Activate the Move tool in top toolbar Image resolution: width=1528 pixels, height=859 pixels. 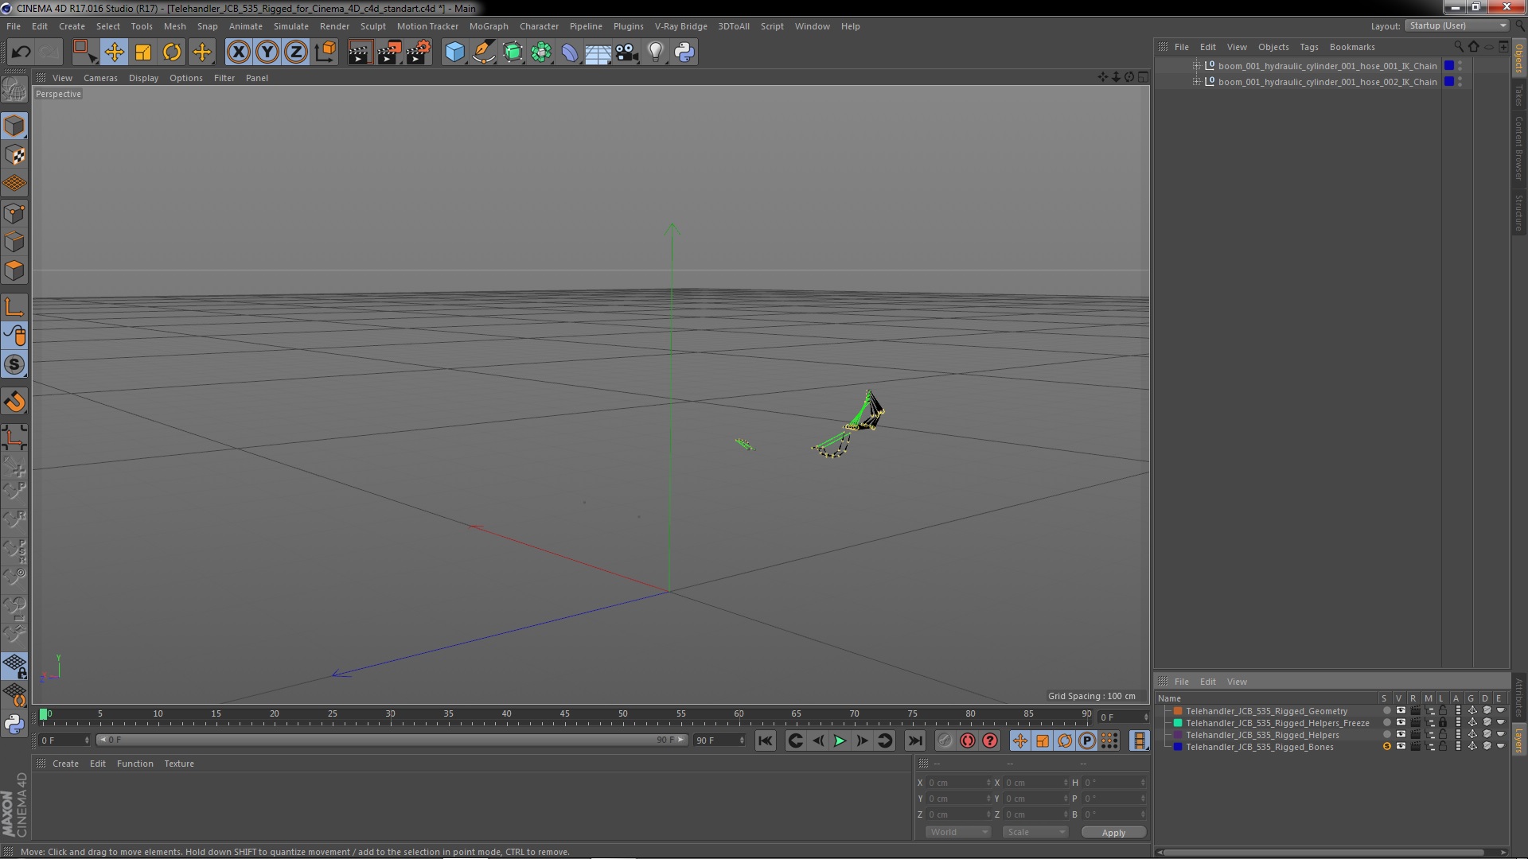pyautogui.click(x=114, y=52)
